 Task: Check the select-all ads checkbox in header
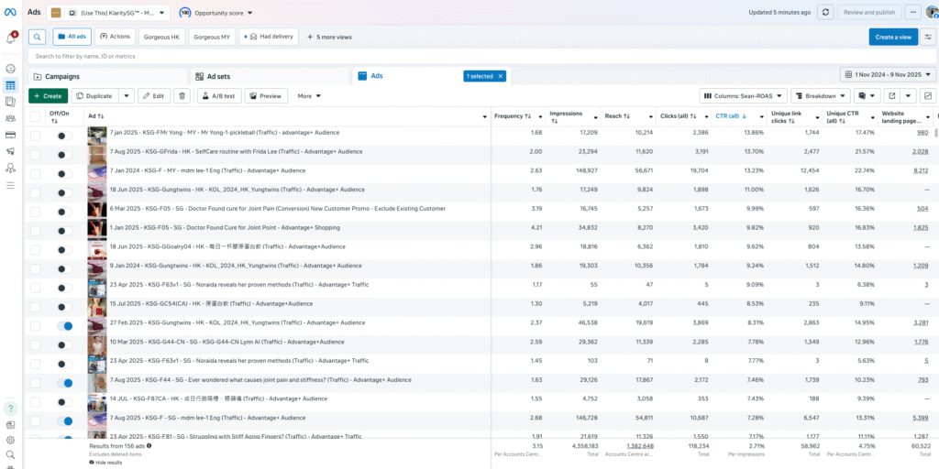[35, 116]
